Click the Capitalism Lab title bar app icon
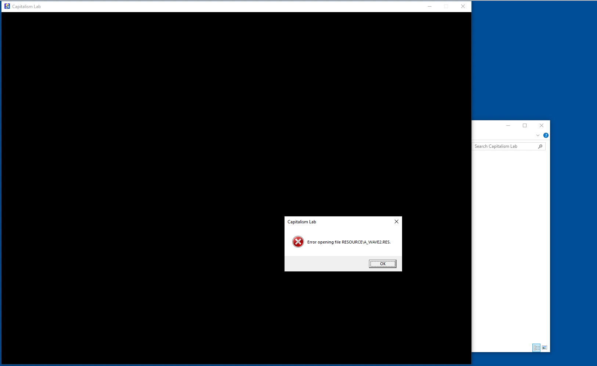597x366 pixels. [x=7, y=6]
